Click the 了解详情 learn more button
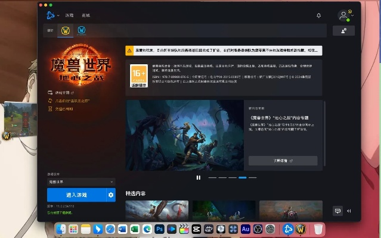 (283, 161)
